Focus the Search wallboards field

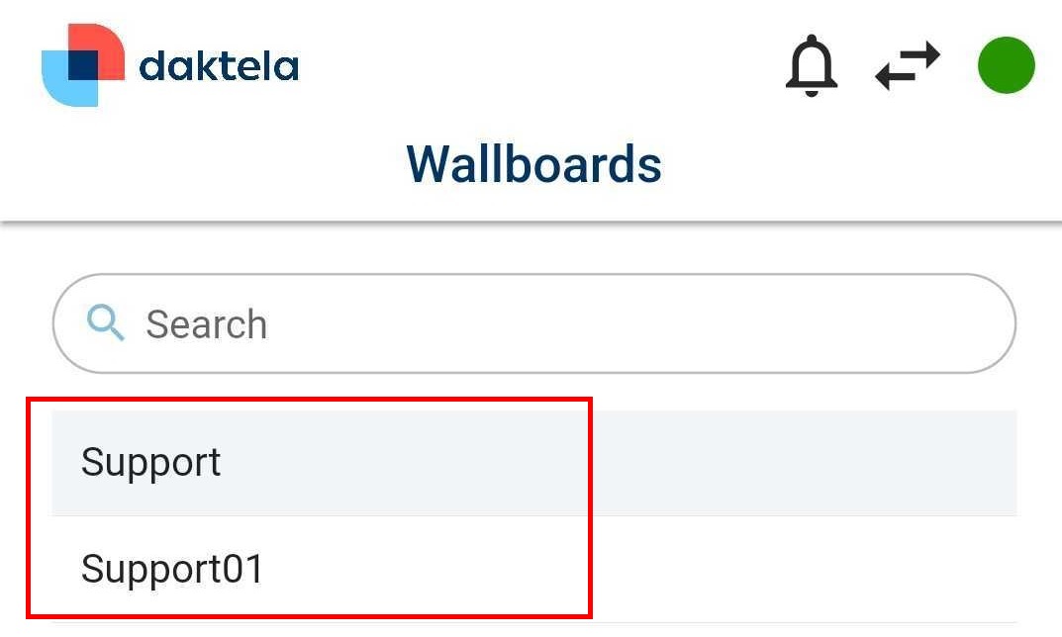534,323
